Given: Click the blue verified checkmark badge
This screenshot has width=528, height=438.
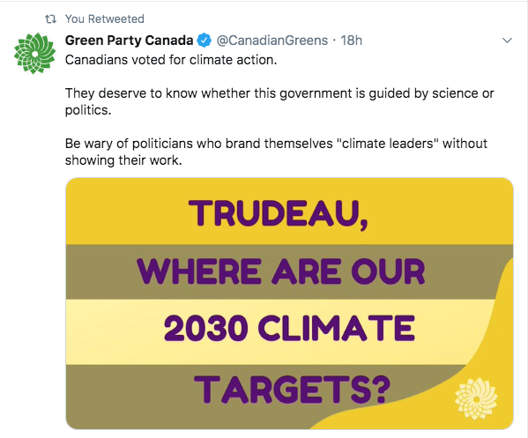Looking at the screenshot, I should click(205, 41).
